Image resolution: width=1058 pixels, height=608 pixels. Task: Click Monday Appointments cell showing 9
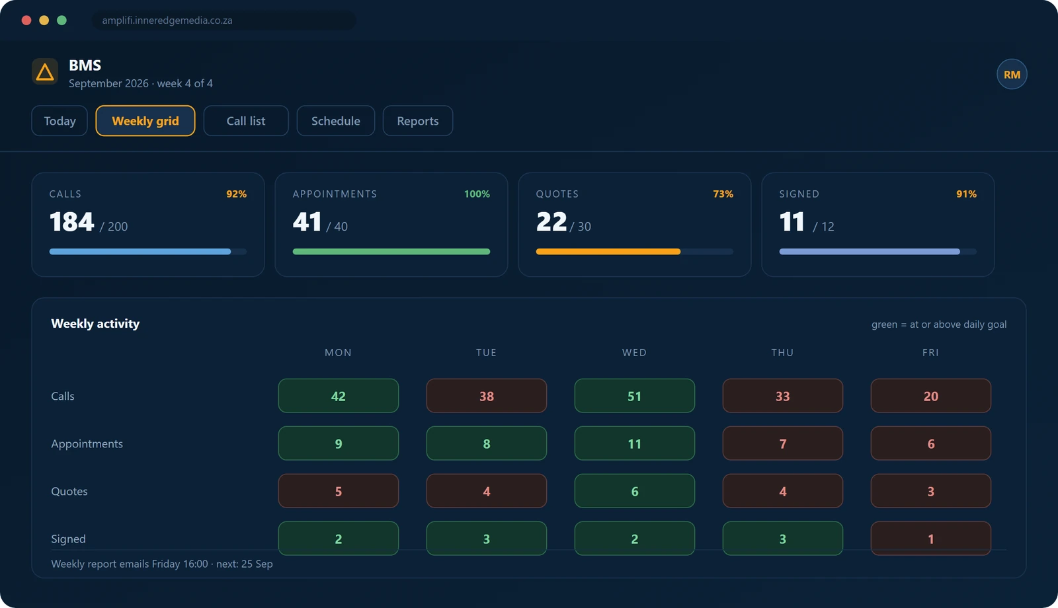coord(339,443)
